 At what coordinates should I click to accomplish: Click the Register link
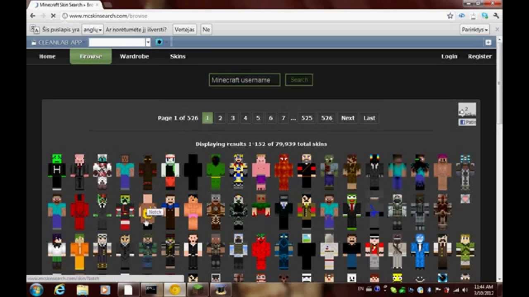click(x=479, y=56)
